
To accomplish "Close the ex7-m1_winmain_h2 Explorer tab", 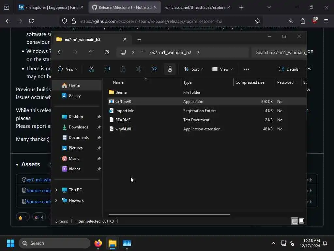I will tap(125, 39).
